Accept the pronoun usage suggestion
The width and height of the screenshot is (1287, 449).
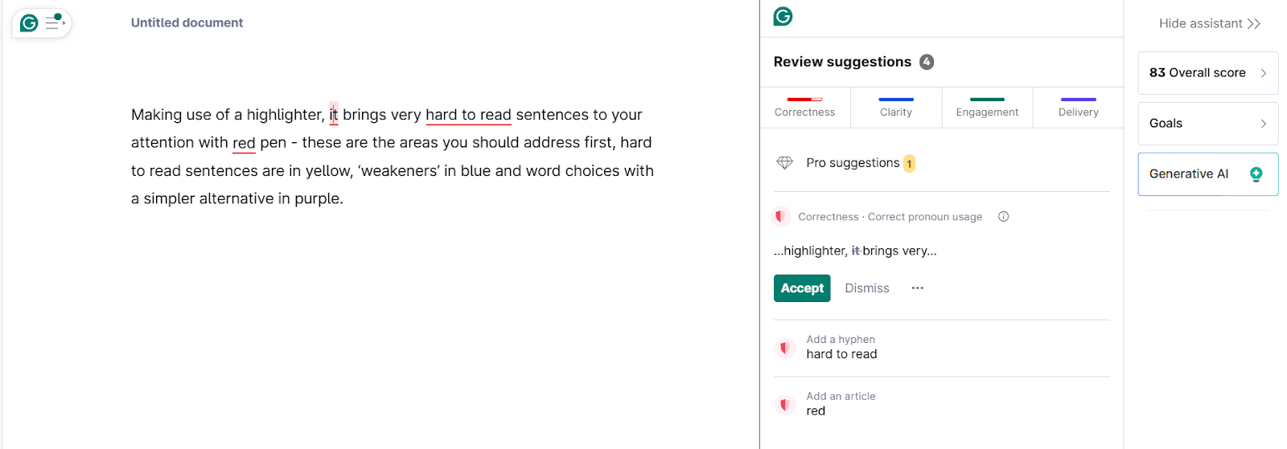click(x=802, y=288)
